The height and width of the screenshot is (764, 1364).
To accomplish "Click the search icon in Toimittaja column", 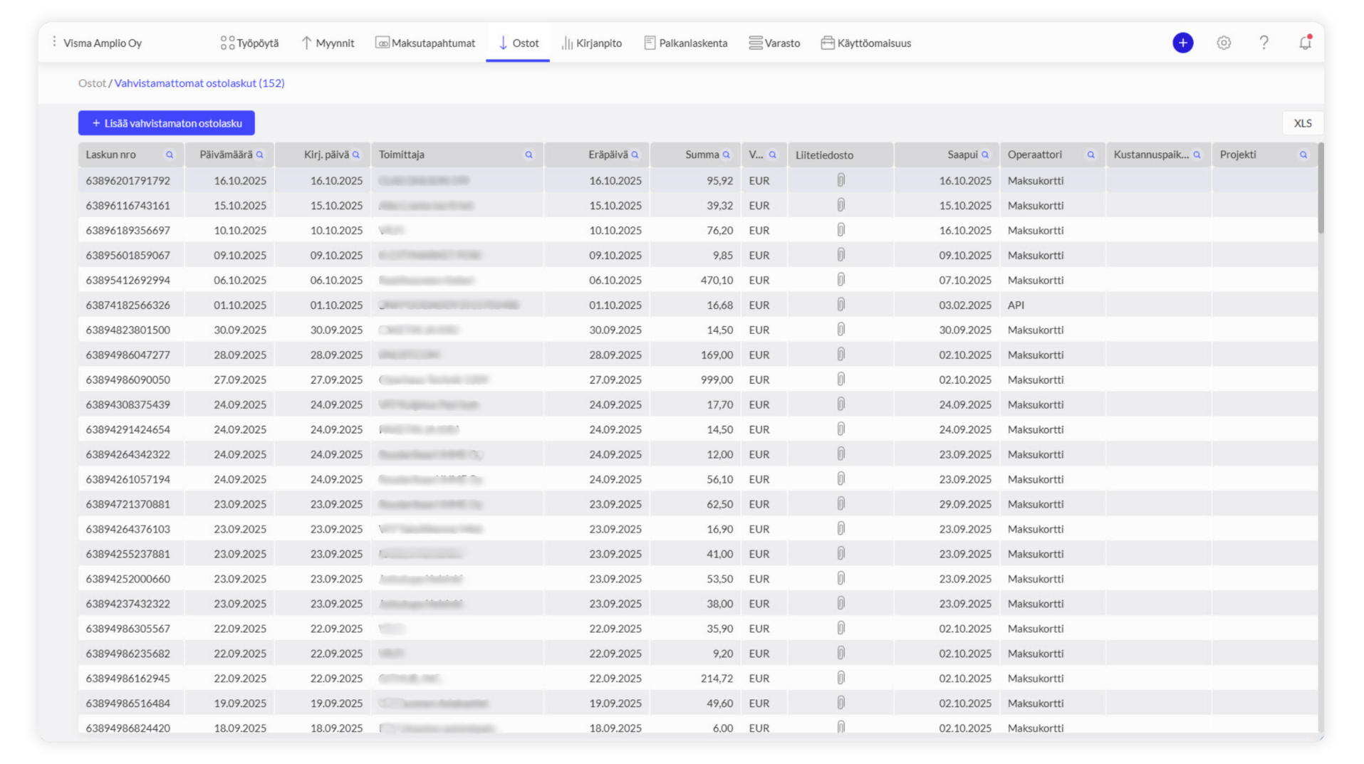I will [529, 155].
